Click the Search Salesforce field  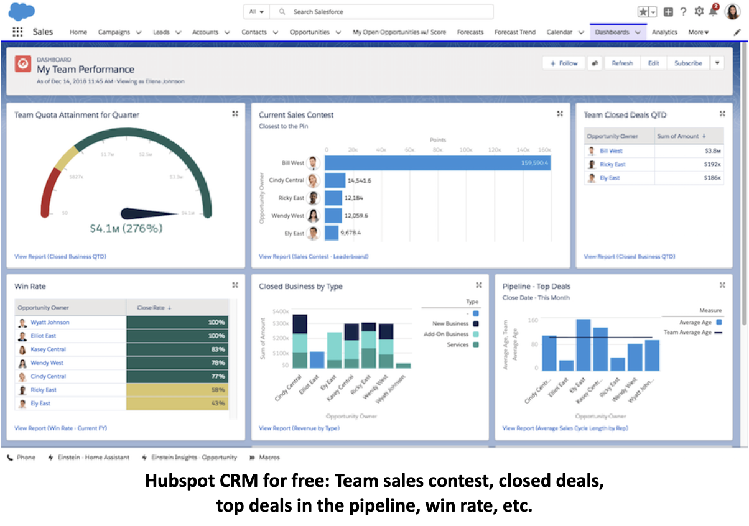pos(382,12)
